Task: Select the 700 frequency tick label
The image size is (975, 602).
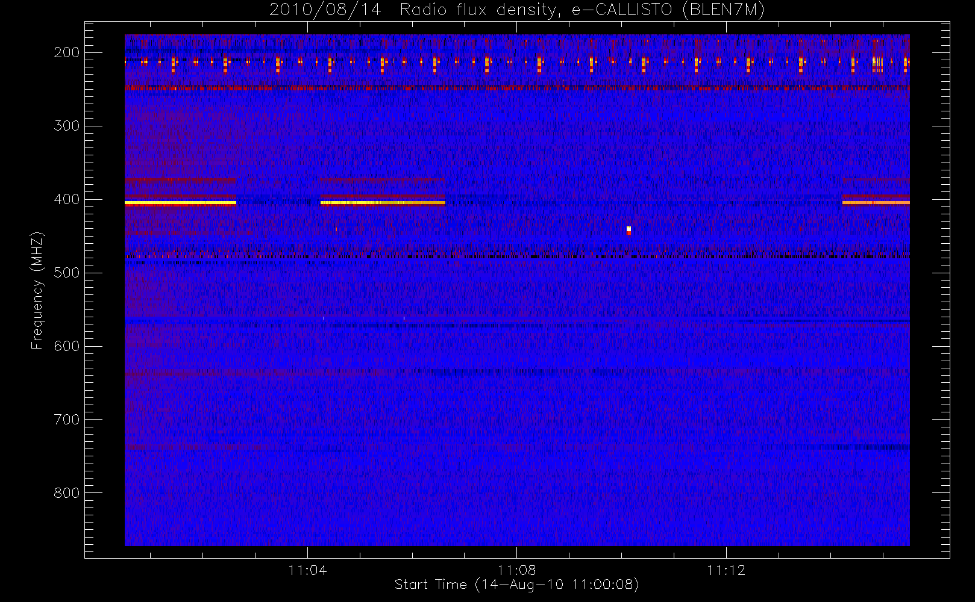Action: click(x=66, y=420)
